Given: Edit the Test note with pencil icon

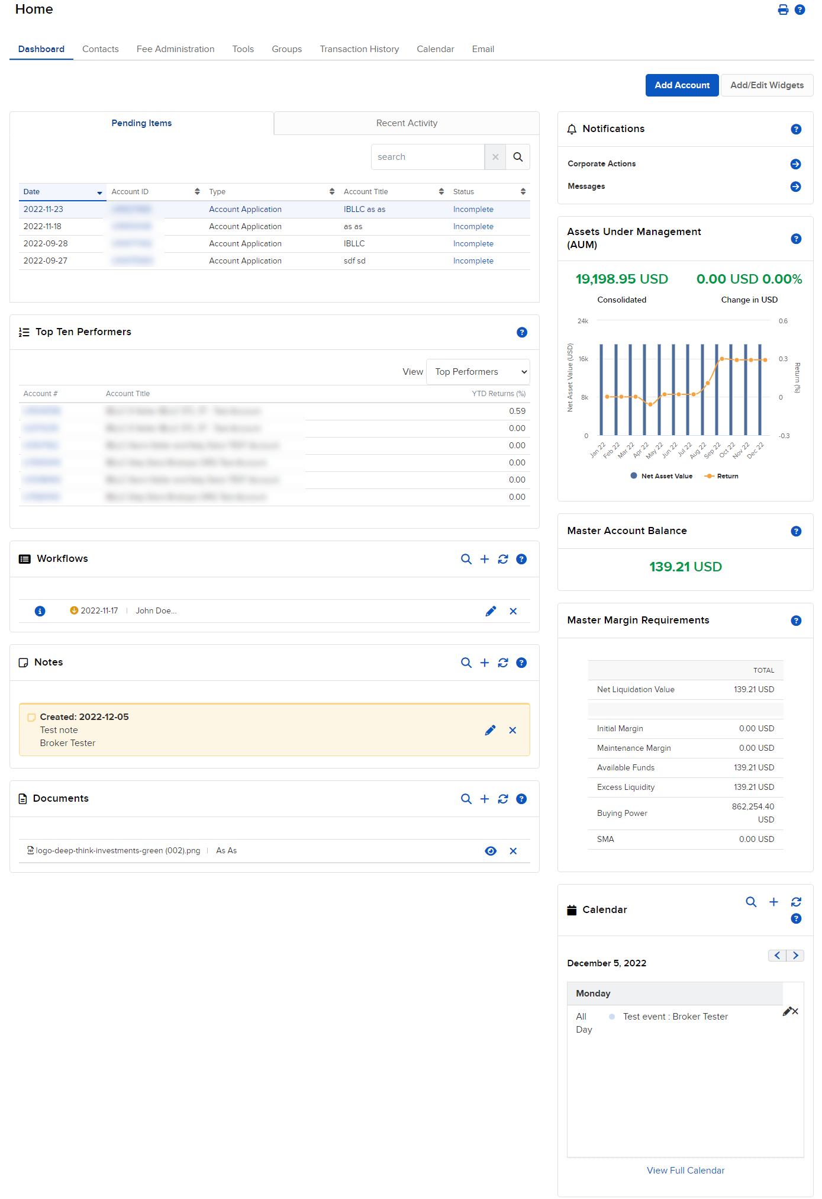Looking at the screenshot, I should (x=490, y=730).
